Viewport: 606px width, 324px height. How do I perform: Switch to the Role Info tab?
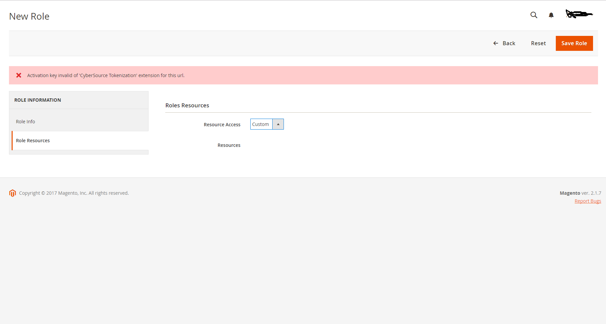pos(26,122)
